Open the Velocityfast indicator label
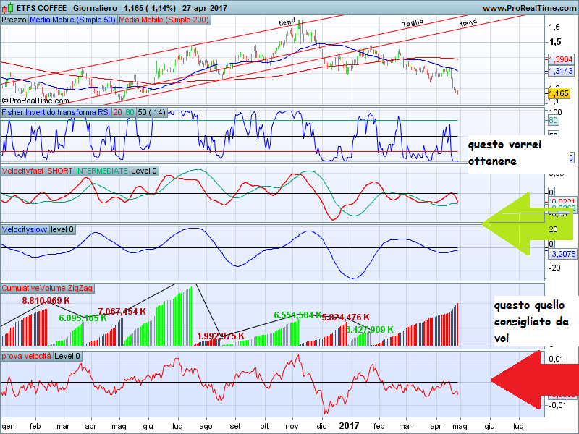579x434 pixels. point(23,171)
